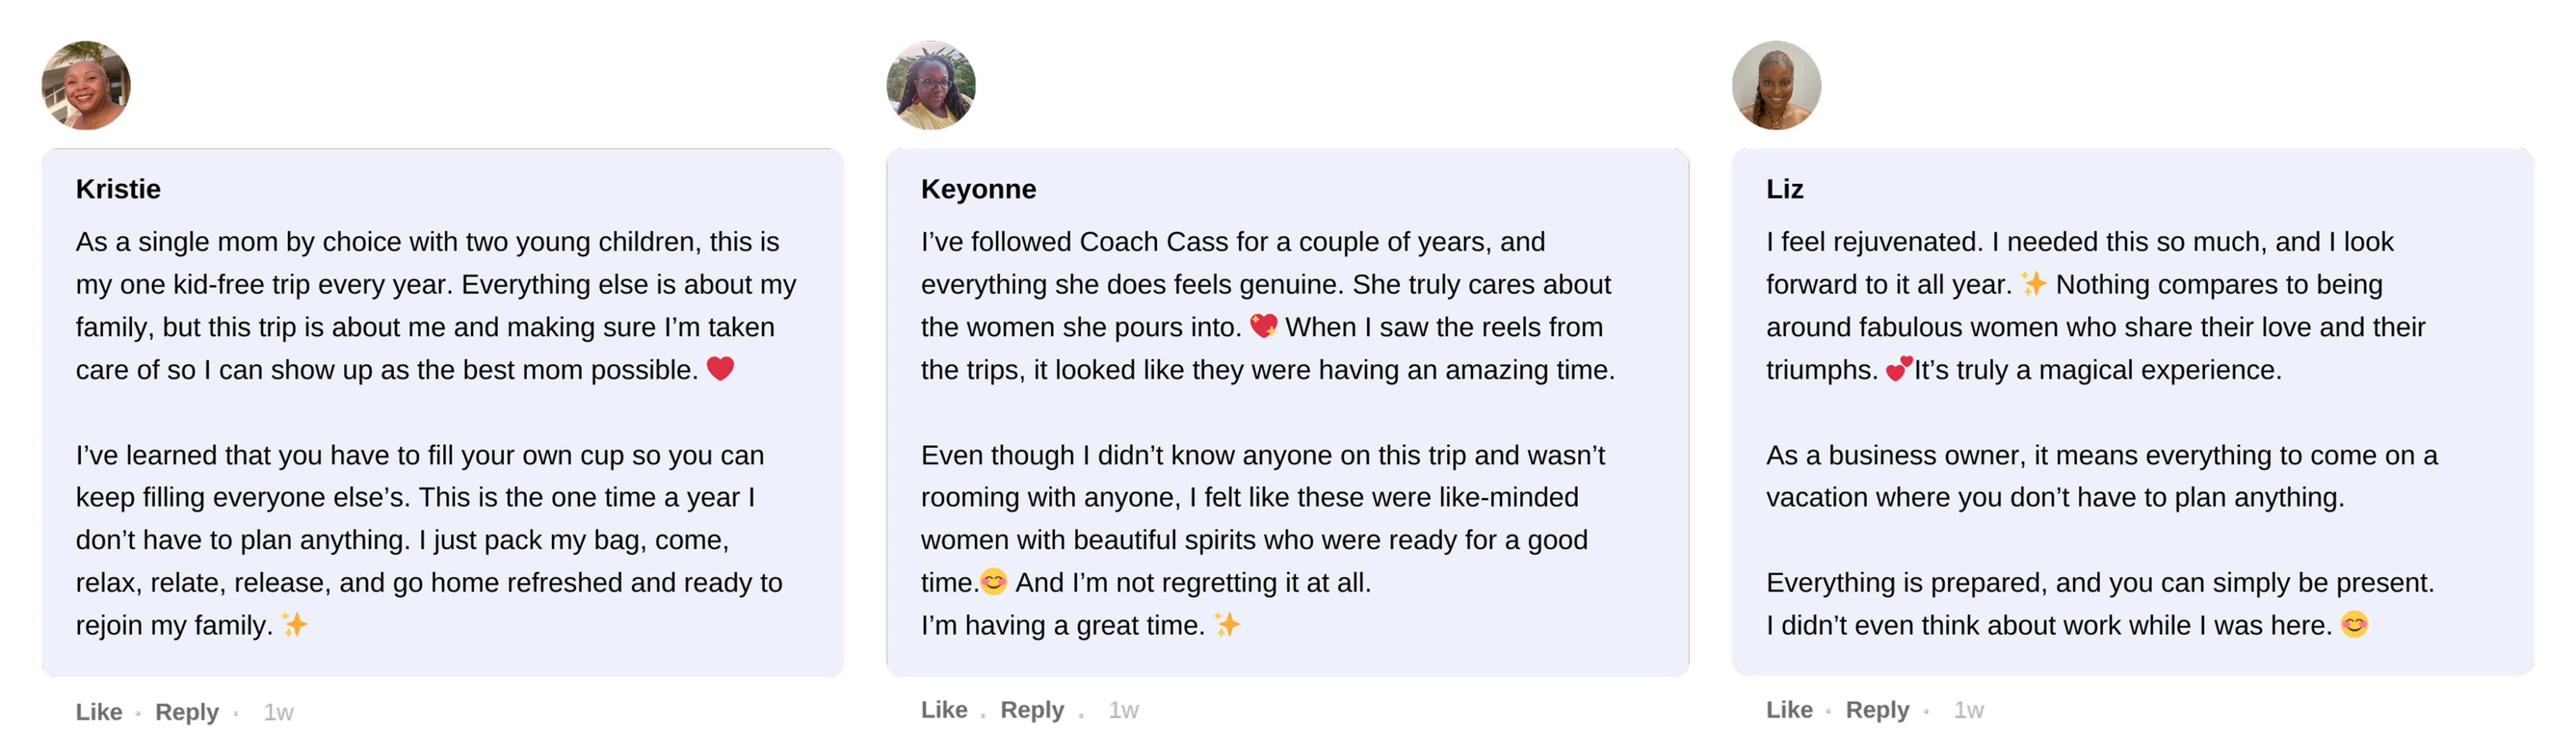Click the two hearts emoji in Liz's comment

tap(1898, 368)
